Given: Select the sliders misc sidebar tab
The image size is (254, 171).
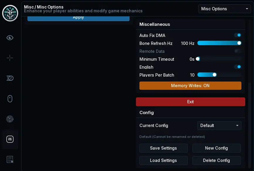Looking at the screenshot, I should tap(10, 139).
